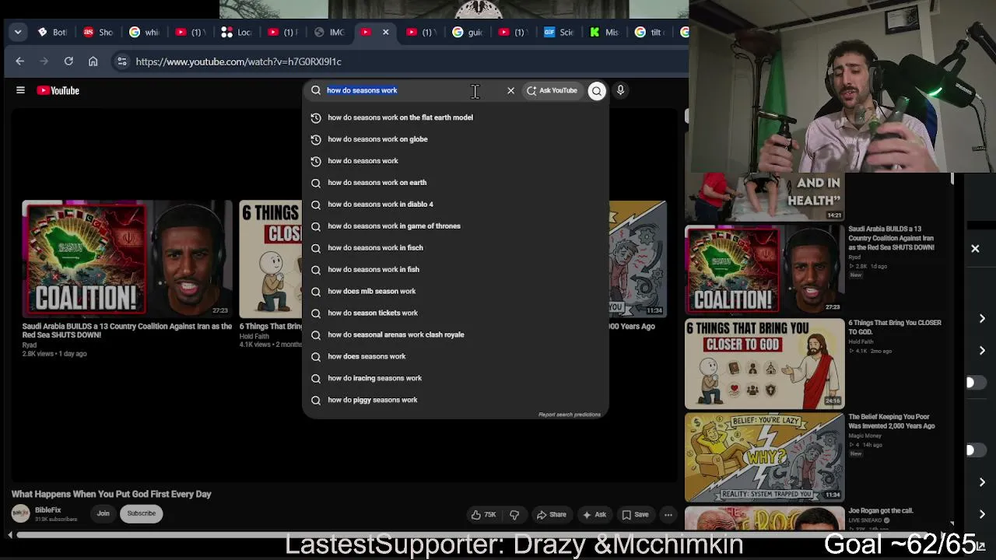Close the active YouTube browser tab

[x=385, y=32]
